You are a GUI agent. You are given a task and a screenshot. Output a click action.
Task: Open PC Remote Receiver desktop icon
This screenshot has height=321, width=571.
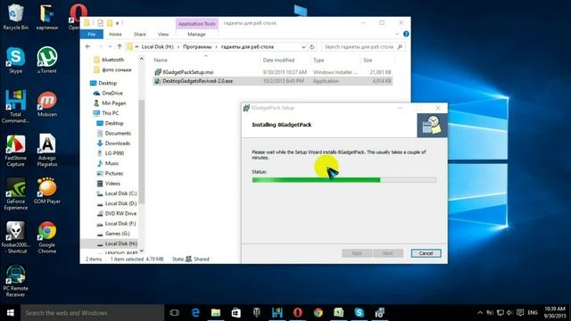point(15,281)
